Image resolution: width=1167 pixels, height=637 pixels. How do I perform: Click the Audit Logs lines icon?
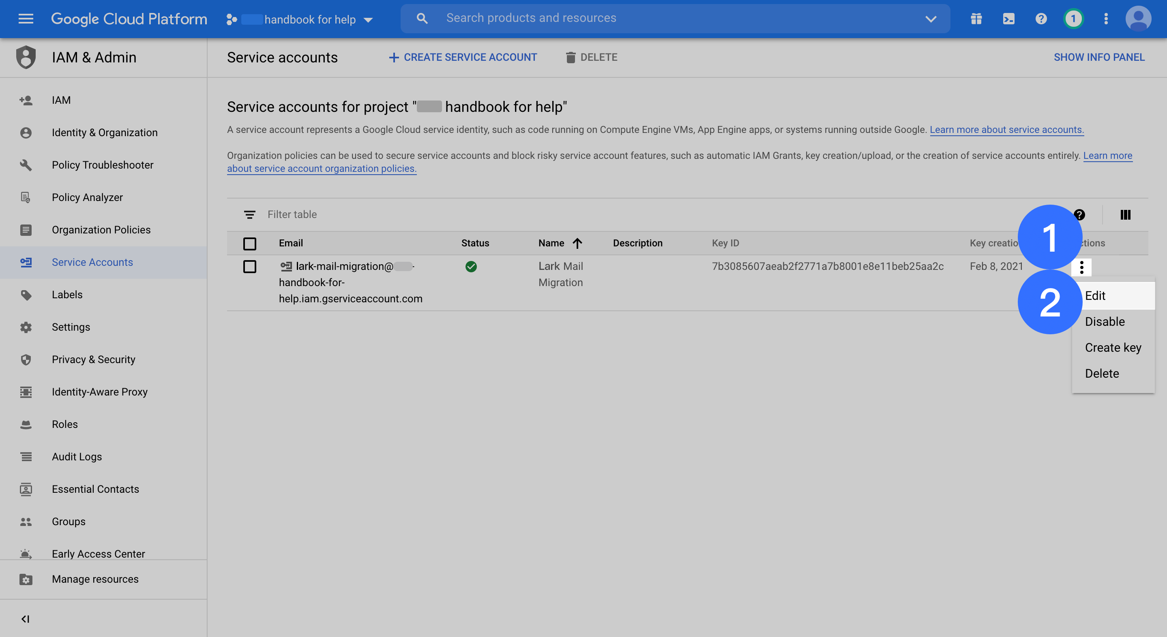pos(26,457)
